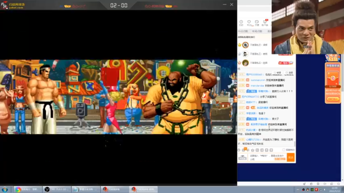Click the crown icon in chat toolbar
The height and width of the screenshot is (193, 344).
(x=252, y=150)
